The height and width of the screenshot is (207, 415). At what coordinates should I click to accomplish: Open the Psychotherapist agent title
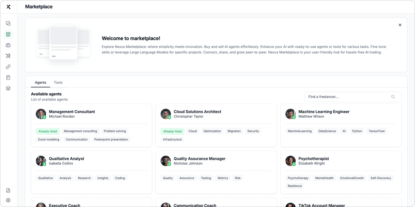(x=314, y=159)
